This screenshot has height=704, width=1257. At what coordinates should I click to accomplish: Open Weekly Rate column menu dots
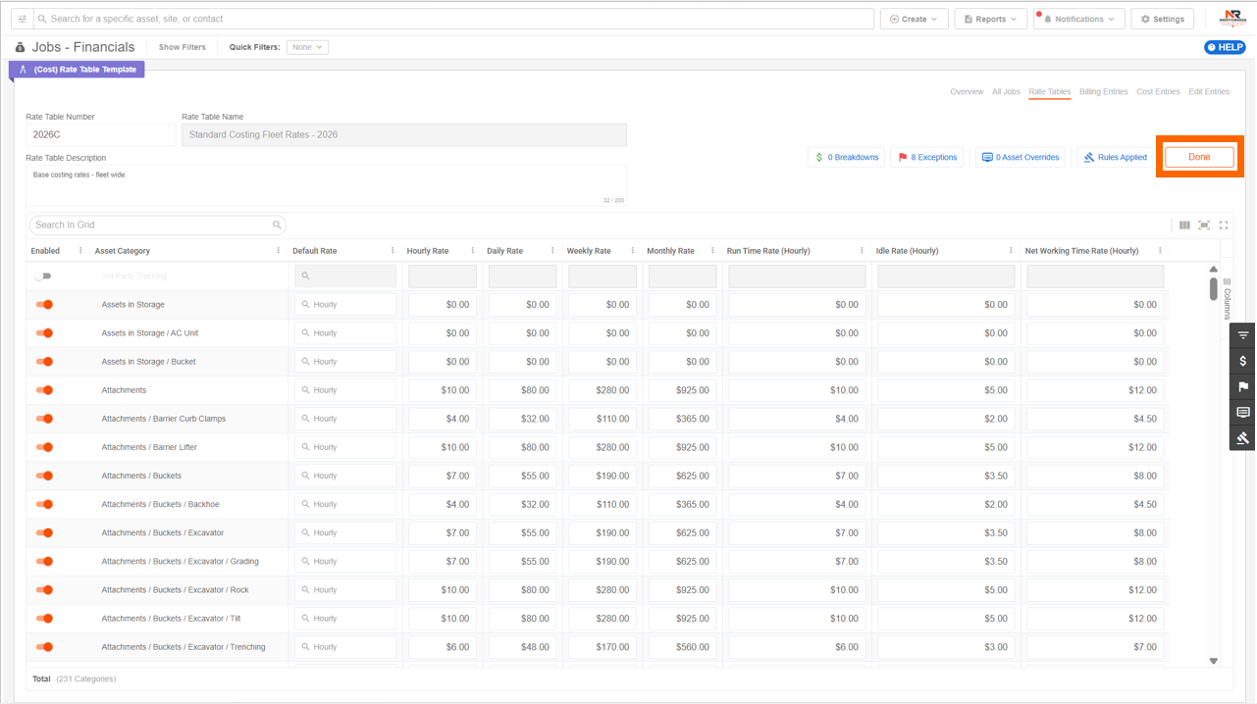coord(633,251)
